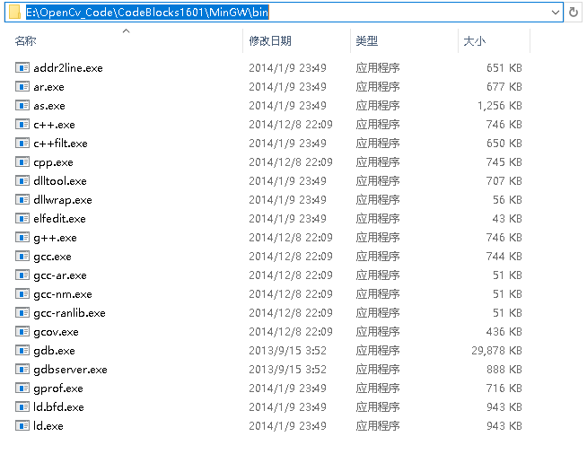Viewport: 587px width, 454px height.
Task: Toggle sort direction arrow above 名称
Action: pos(127,31)
